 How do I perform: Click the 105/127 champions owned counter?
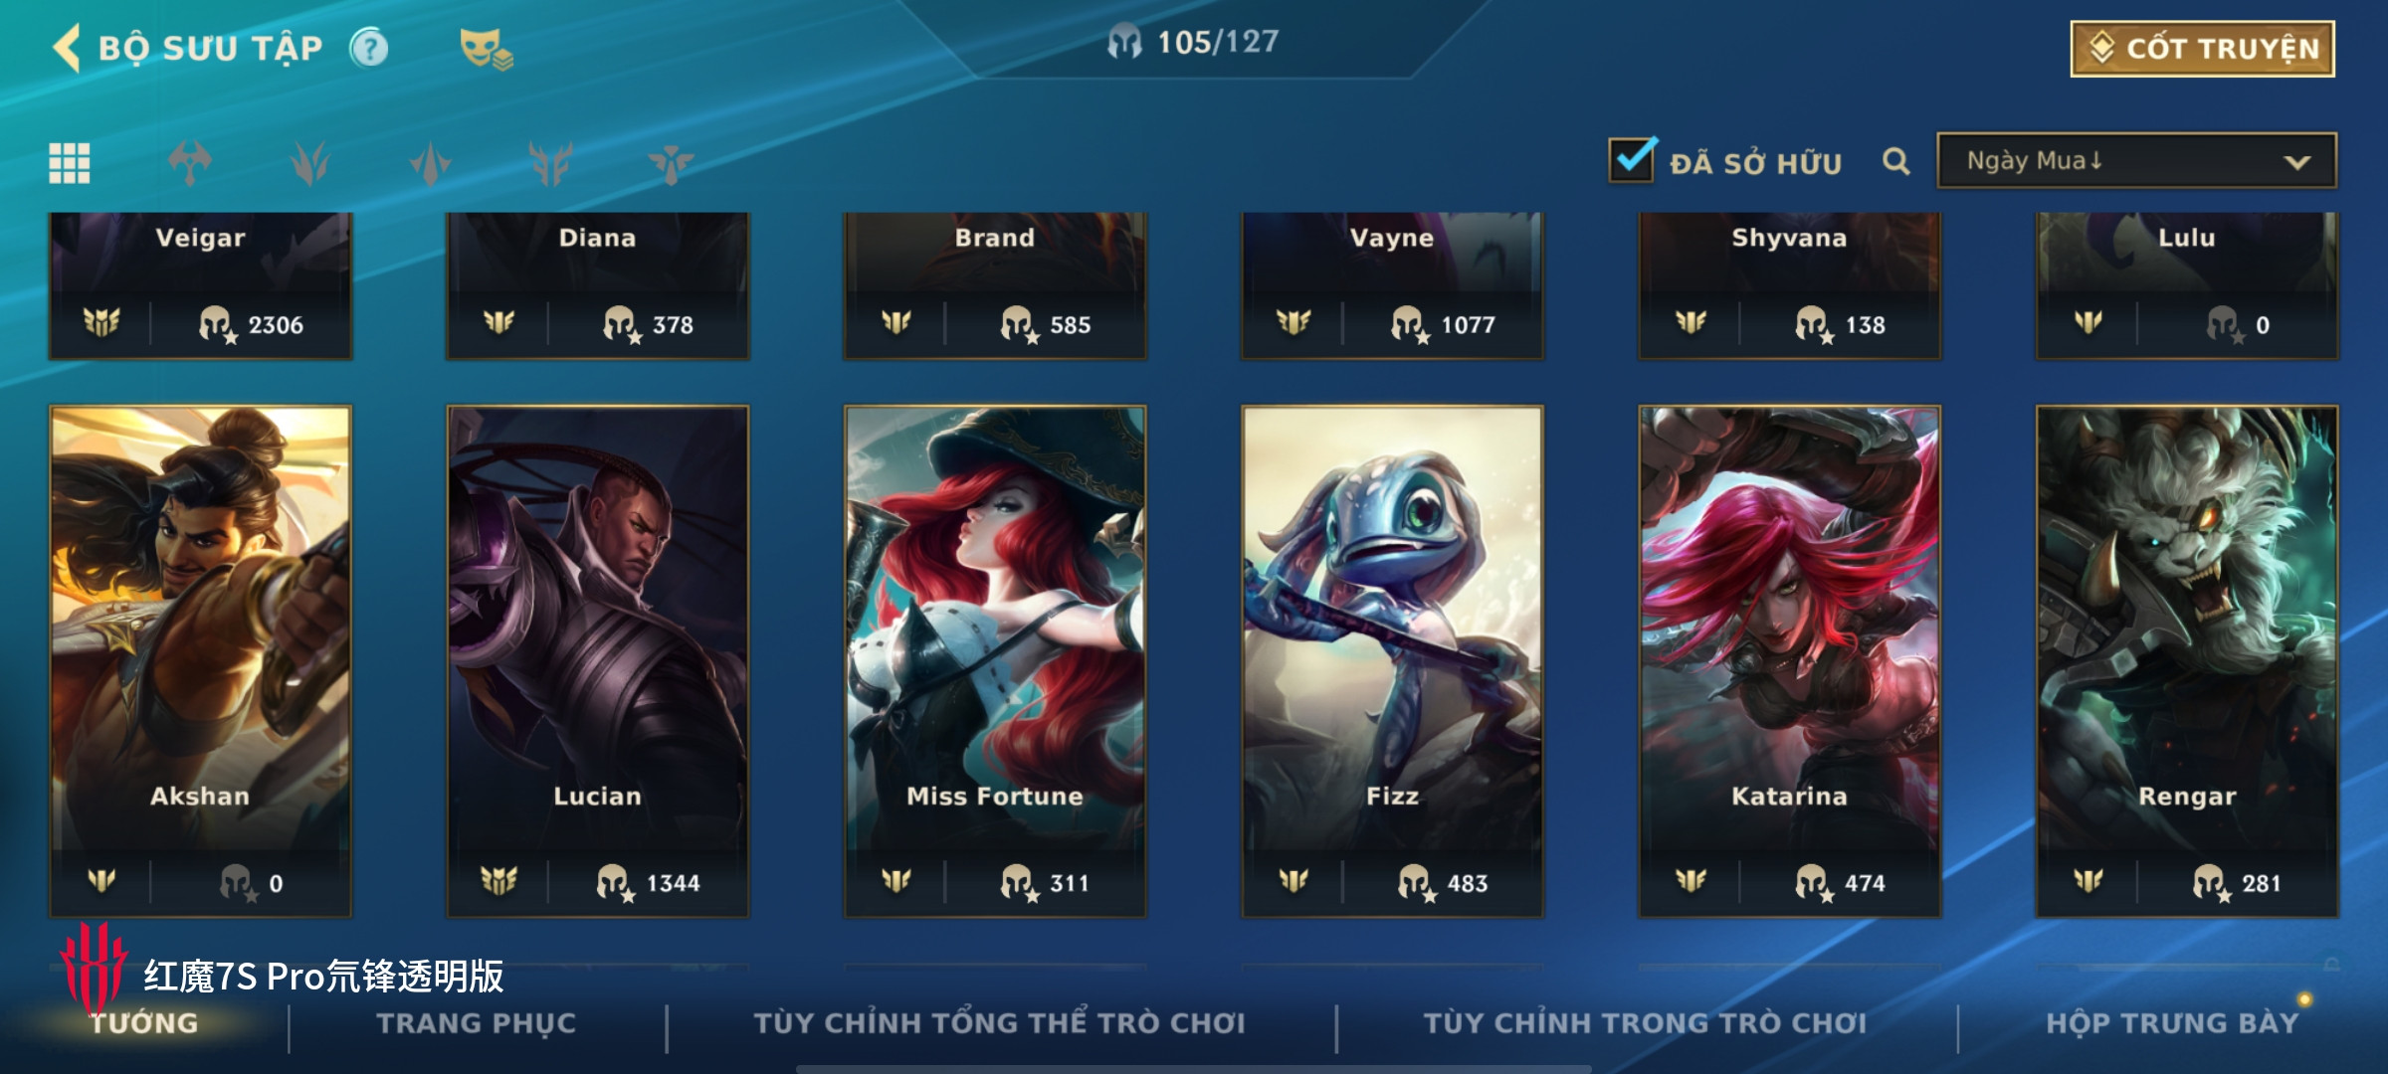[1194, 42]
